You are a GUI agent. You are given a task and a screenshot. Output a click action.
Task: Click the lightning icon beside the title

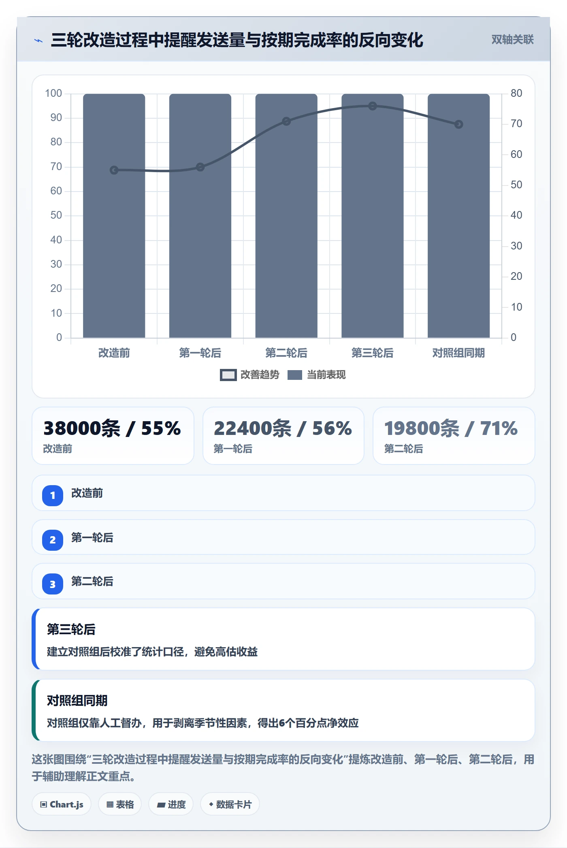tap(38, 40)
